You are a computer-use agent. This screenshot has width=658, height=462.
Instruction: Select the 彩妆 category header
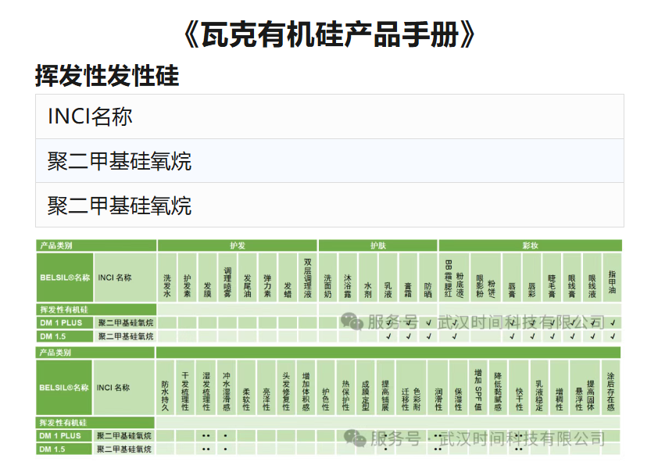[x=530, y=245]
